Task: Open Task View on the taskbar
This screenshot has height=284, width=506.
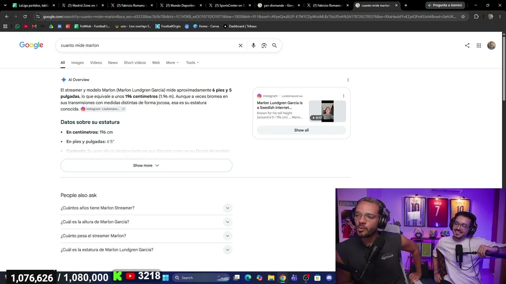Action: click(236, 278)
